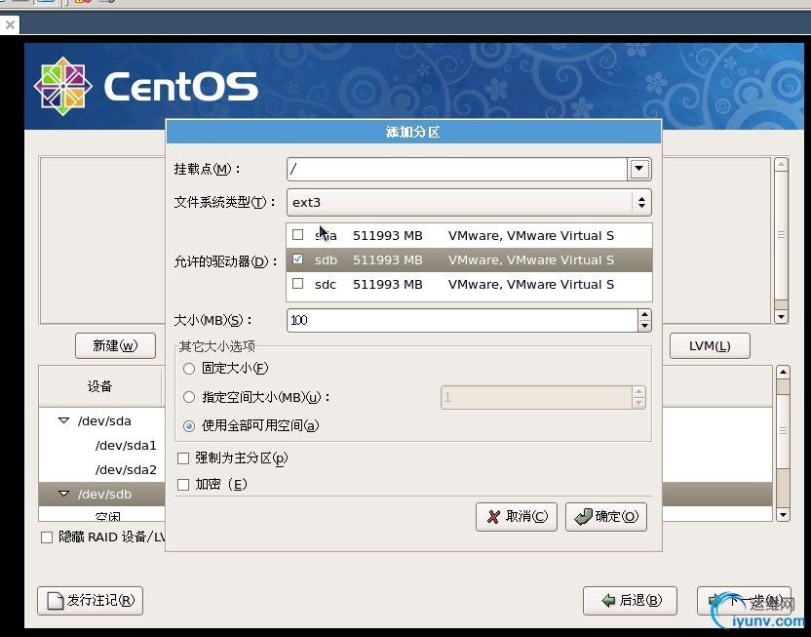This screenshot has height=637, width=811.
Task: Select the specify space size radio option
Action: (189, 397)
